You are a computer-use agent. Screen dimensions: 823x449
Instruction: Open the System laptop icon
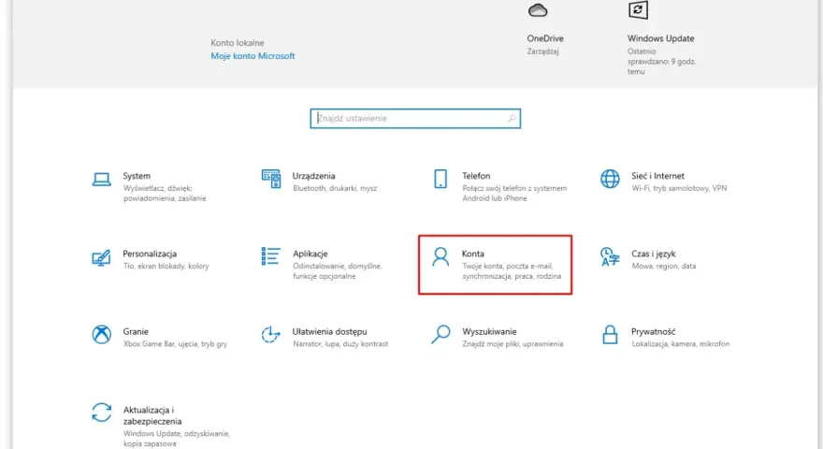pos(101,179)
